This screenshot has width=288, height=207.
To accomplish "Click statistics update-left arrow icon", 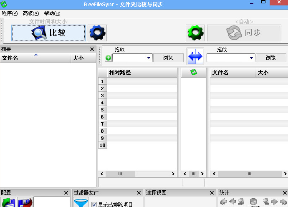I will point(232,202).
